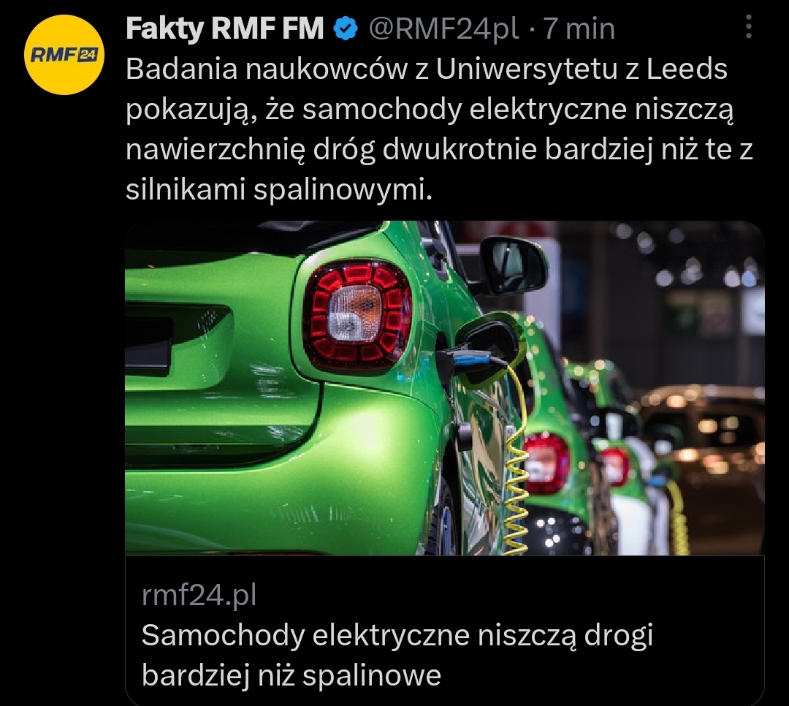Image resolution: width=789 pixels, height=706 pixels.
Task: Click the car's side mirror in the photo
Action: click(514, 265)
